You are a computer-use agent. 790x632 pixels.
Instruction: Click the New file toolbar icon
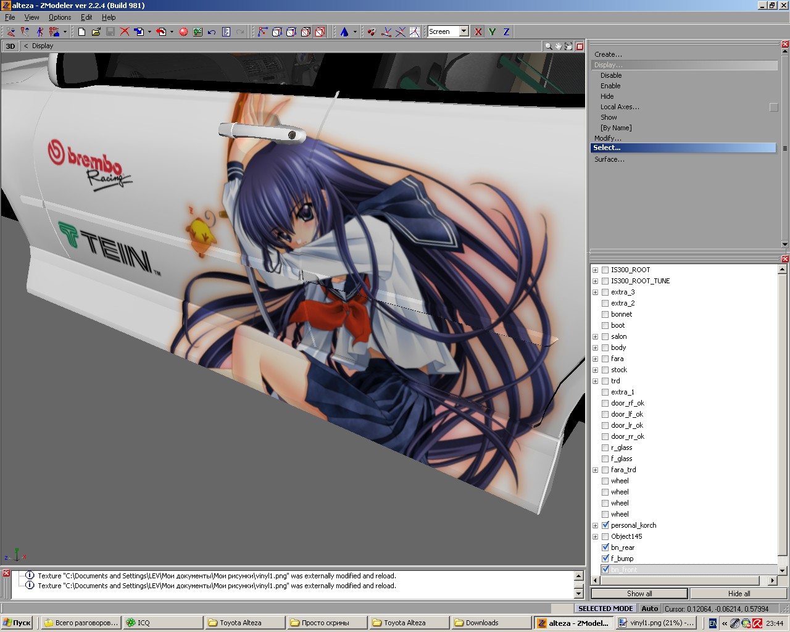pos(81,31)
